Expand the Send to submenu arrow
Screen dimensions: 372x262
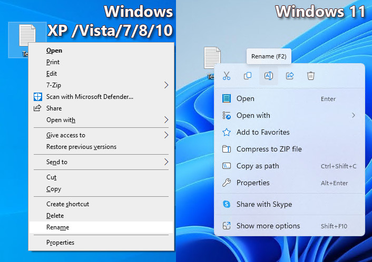point(166,162)
